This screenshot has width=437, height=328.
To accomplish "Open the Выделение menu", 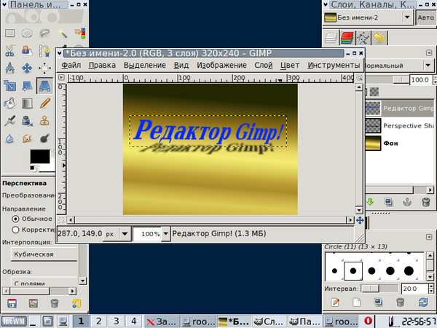I will [145, 66].
